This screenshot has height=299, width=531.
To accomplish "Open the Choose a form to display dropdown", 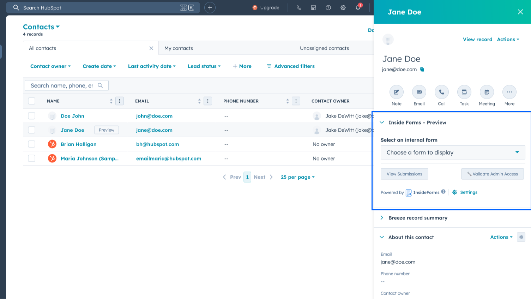I will click(453, 153).
